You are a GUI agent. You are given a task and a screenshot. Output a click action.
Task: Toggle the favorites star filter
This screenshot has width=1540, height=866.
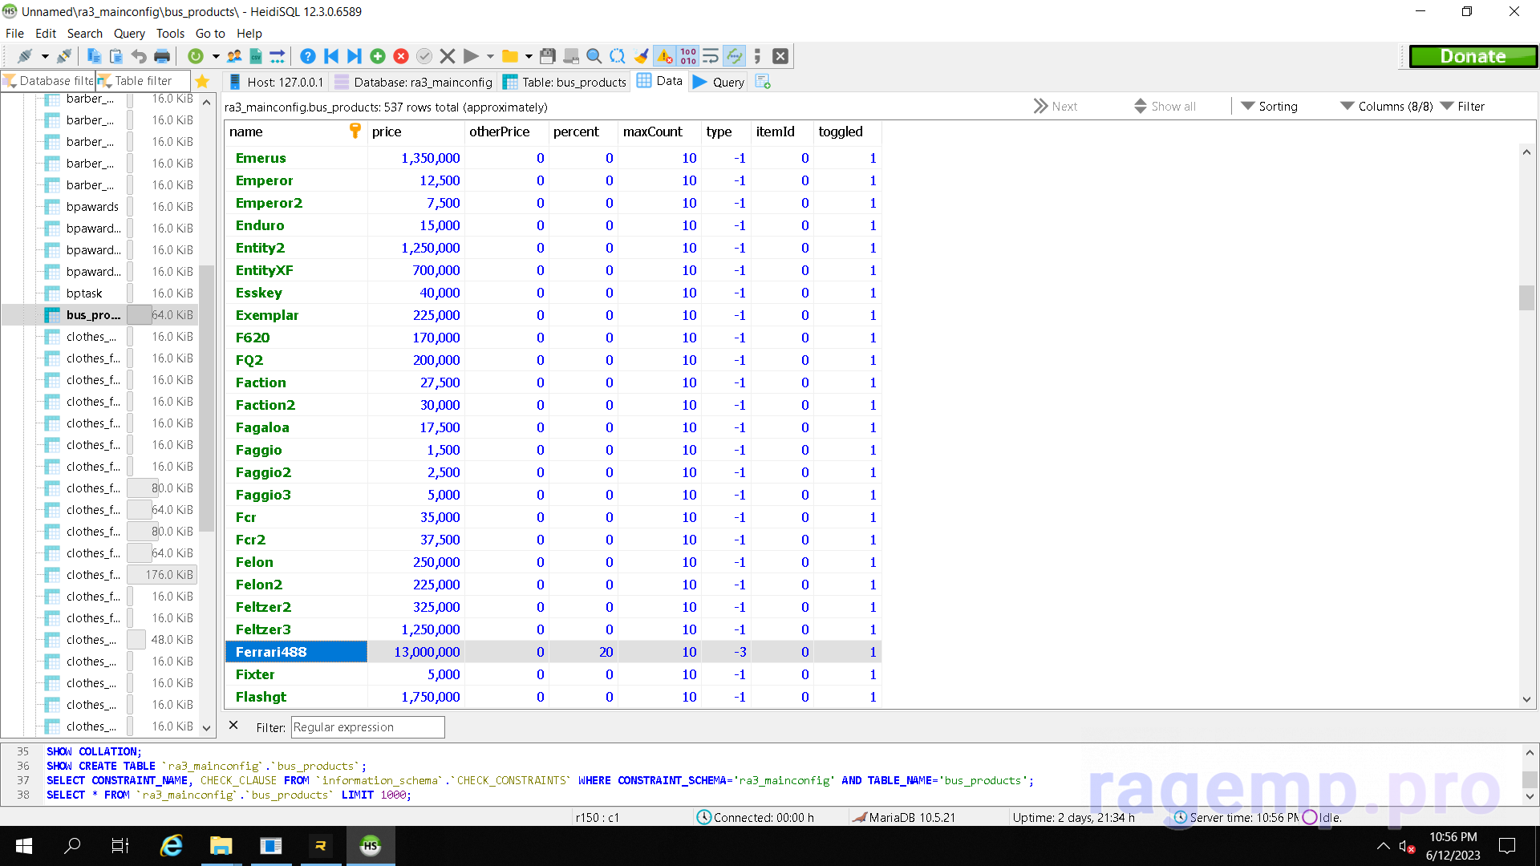[202, 81]
